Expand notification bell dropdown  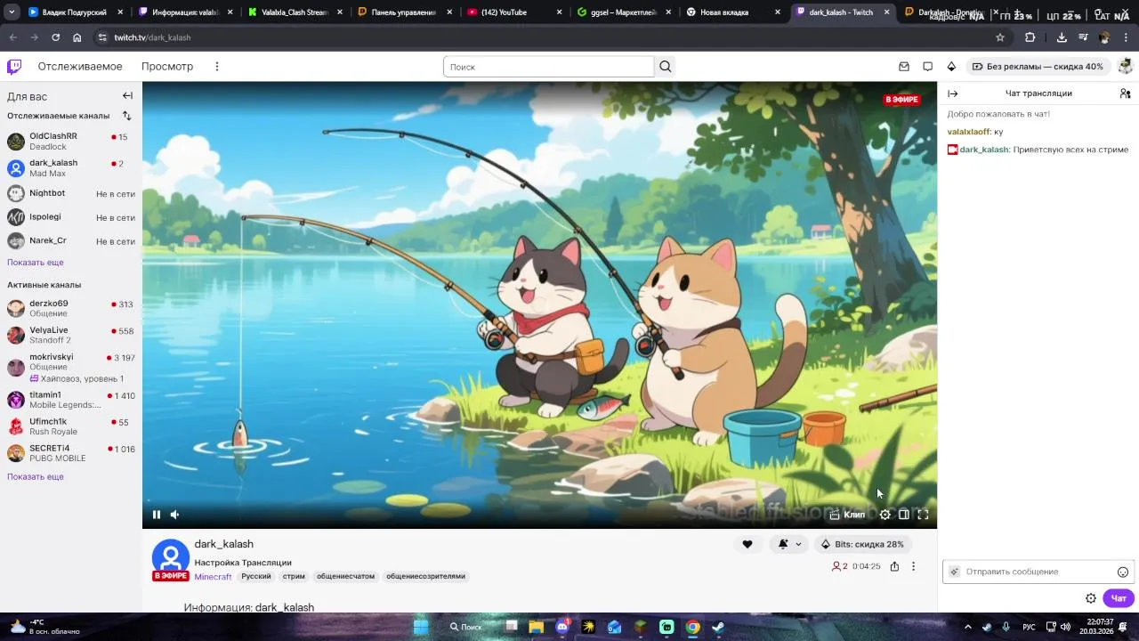[789, 544]
